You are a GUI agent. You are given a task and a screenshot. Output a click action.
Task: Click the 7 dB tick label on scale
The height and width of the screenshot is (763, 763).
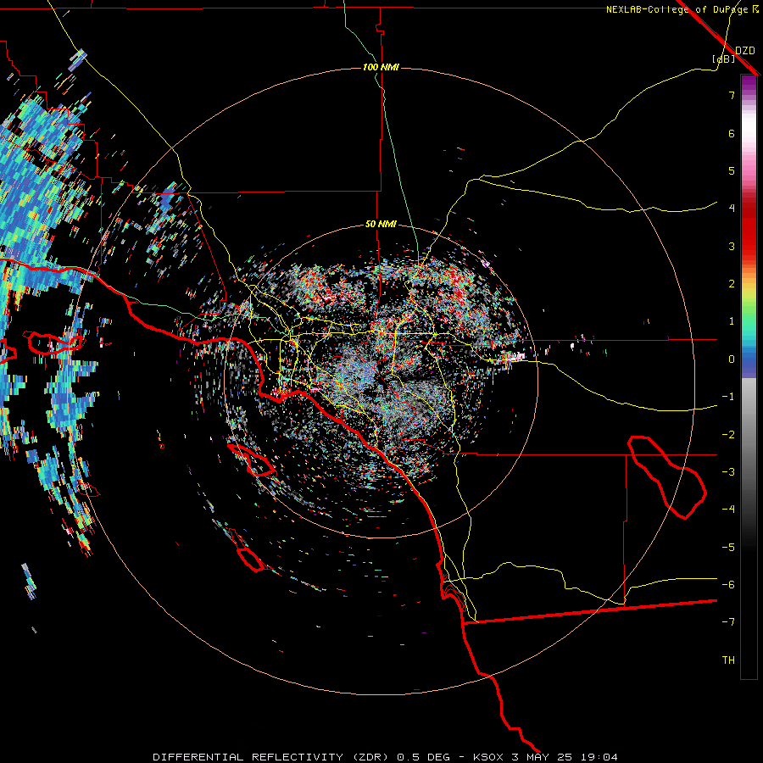[x=732, y=95]
